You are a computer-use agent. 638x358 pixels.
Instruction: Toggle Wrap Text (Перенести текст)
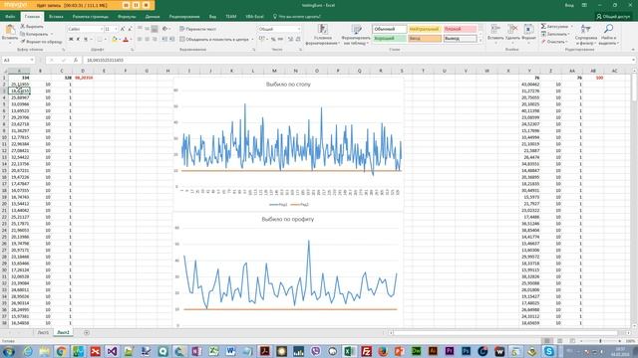click(x=198, y=29)
